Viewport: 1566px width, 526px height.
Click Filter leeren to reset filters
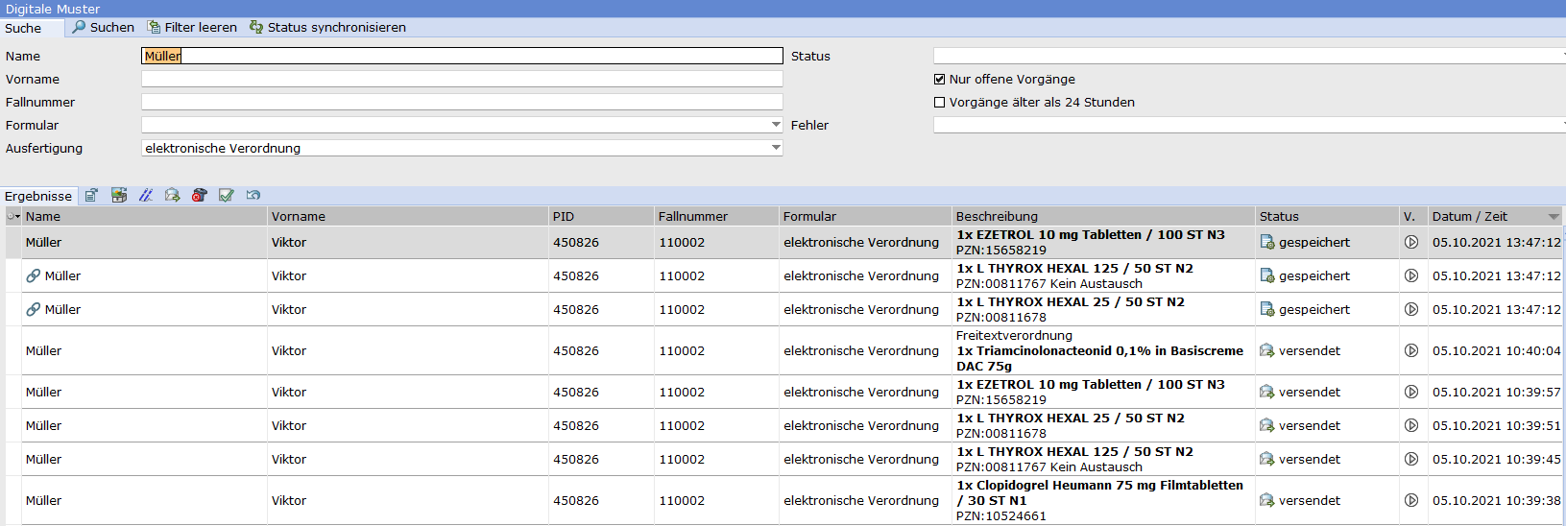point(192,28)
